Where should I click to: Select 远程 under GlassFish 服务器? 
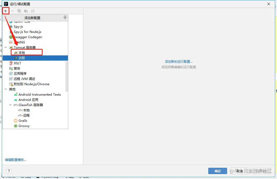point(35,116)
